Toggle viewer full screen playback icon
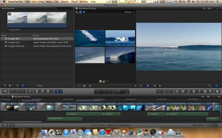 (210, 86)
